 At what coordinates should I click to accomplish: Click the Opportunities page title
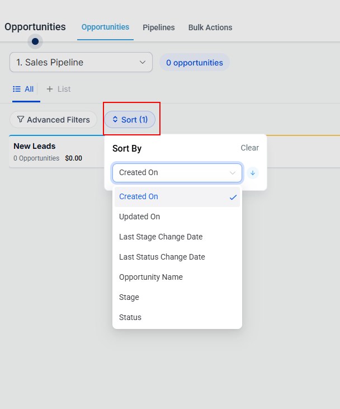click(x=35, y=27)
